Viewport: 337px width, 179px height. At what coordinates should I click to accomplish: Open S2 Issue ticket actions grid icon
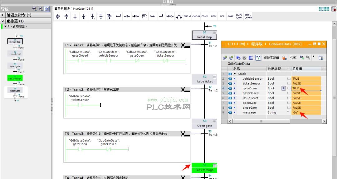(215, 77)
